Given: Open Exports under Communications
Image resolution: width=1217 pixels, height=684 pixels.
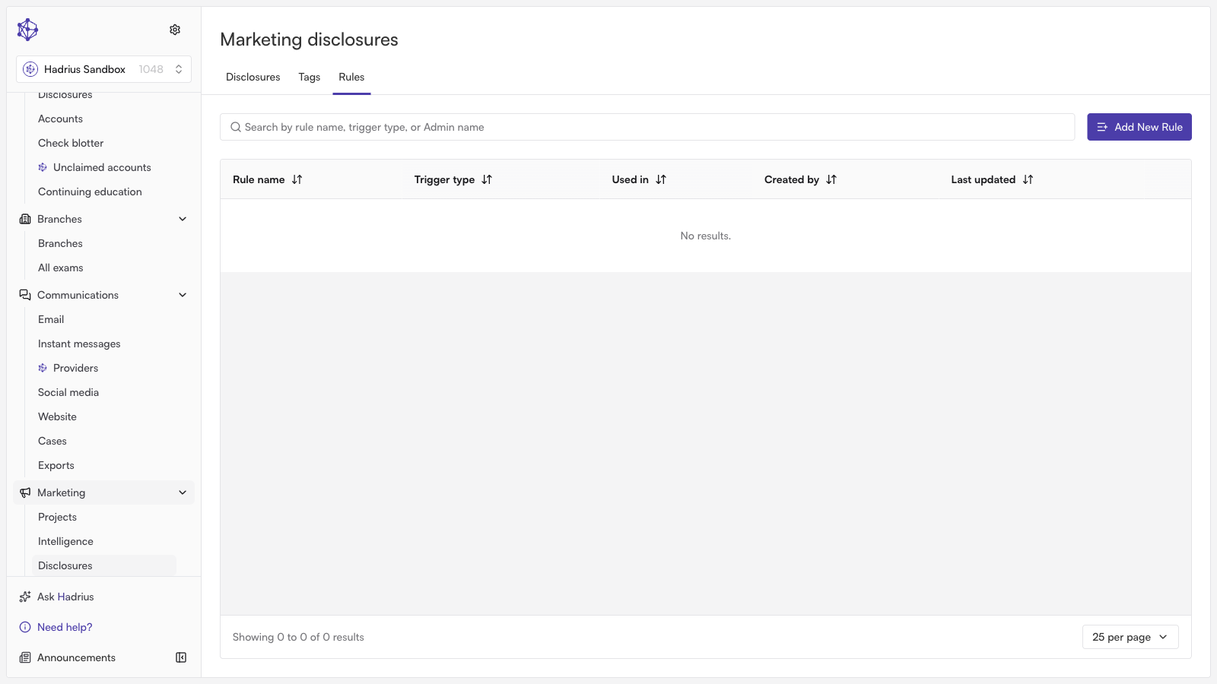Looking at the screenshot, I should pyautogui.click(x=56, y=465).
